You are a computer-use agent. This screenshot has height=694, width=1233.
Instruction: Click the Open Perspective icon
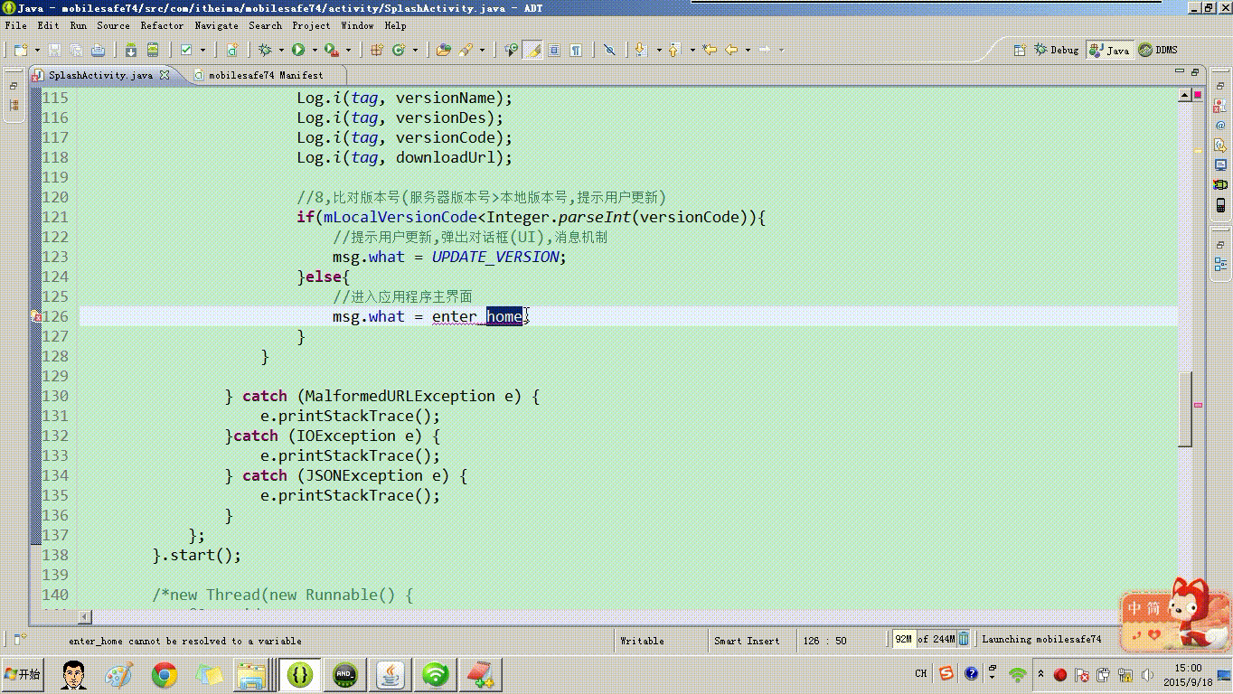coord(1020,51)
